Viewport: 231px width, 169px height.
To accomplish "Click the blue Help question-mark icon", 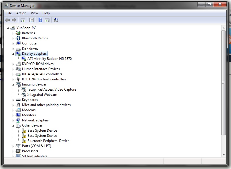I will (x=40, y=20).
